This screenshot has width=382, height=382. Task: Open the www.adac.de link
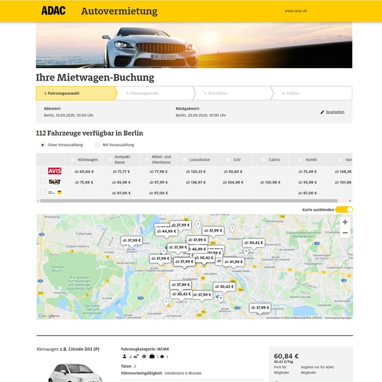296,11
